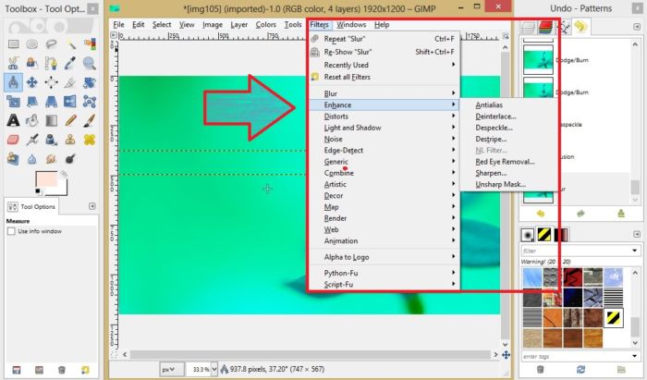647x380 pixels.
Task: Enable the Use info window checkbox
Action: click(x=11, y=231)
